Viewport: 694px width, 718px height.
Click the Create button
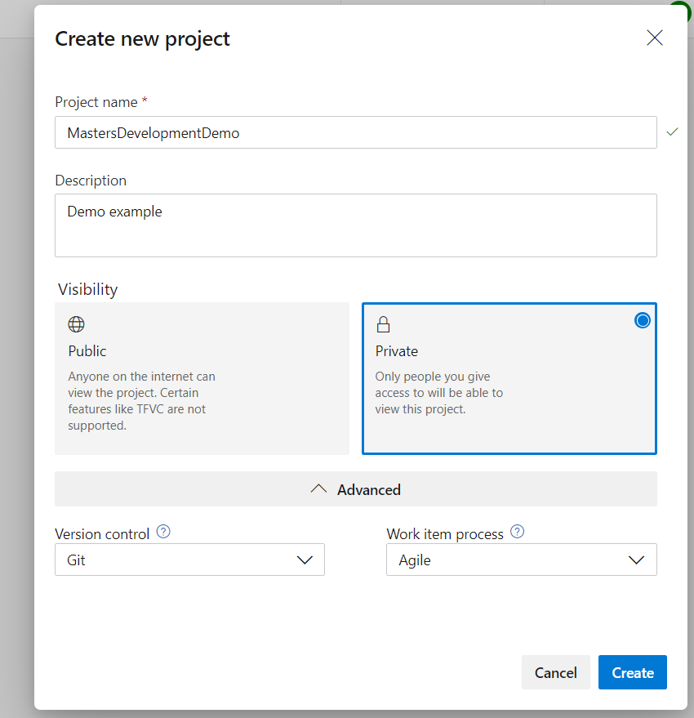(x=632, y=672)
